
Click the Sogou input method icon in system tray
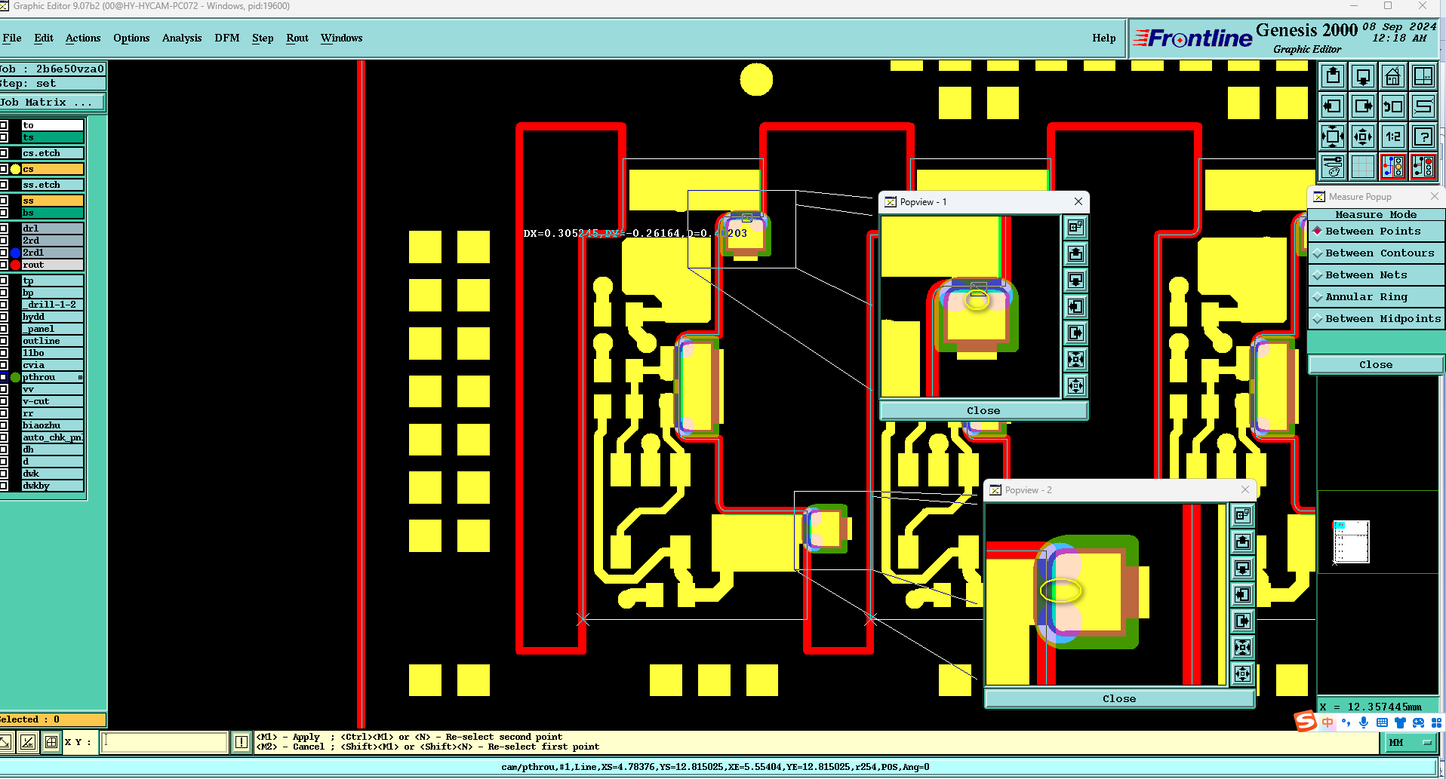click(1306, 722)
